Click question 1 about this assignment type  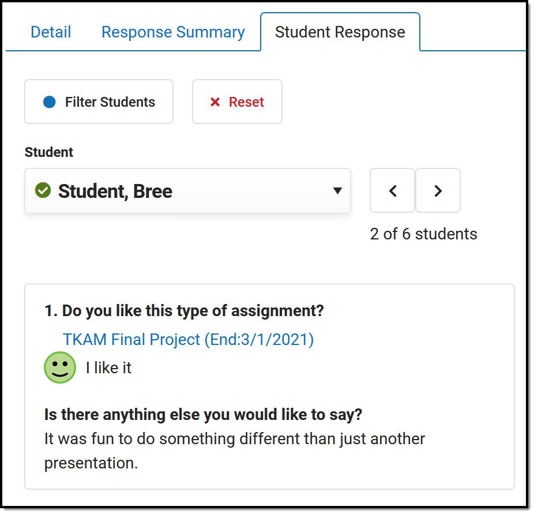coord(184,311)
